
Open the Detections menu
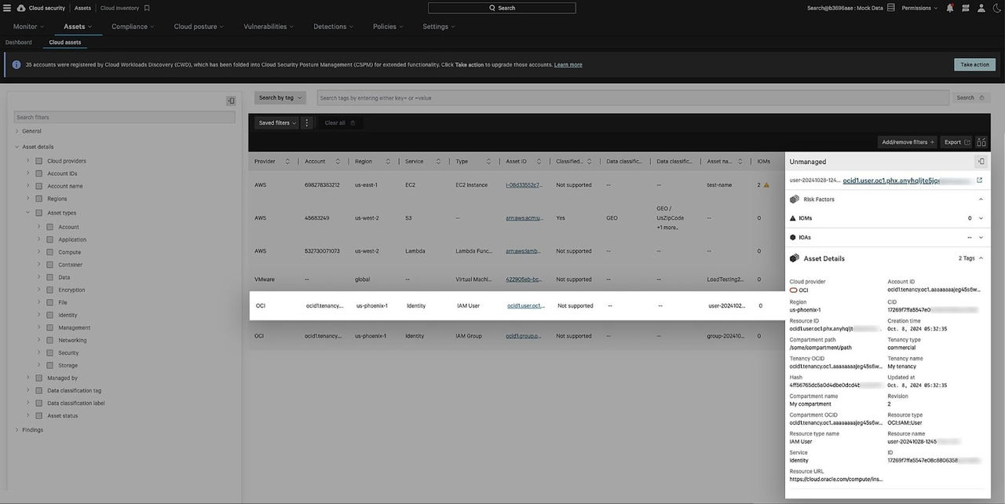333,27
